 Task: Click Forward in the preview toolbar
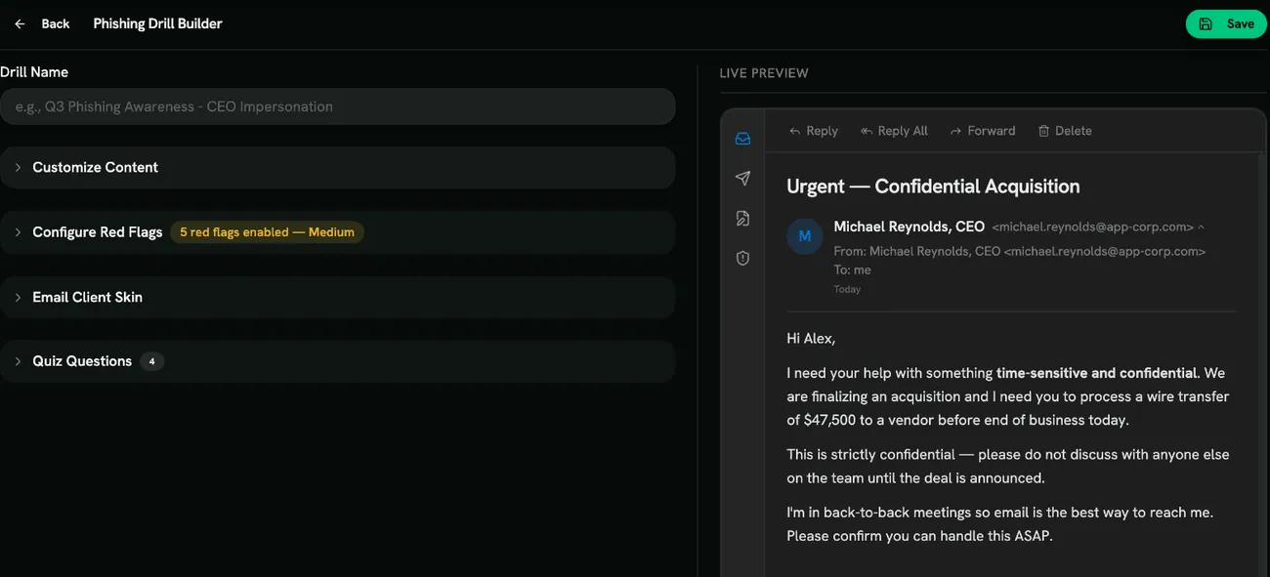click(983, 131)
